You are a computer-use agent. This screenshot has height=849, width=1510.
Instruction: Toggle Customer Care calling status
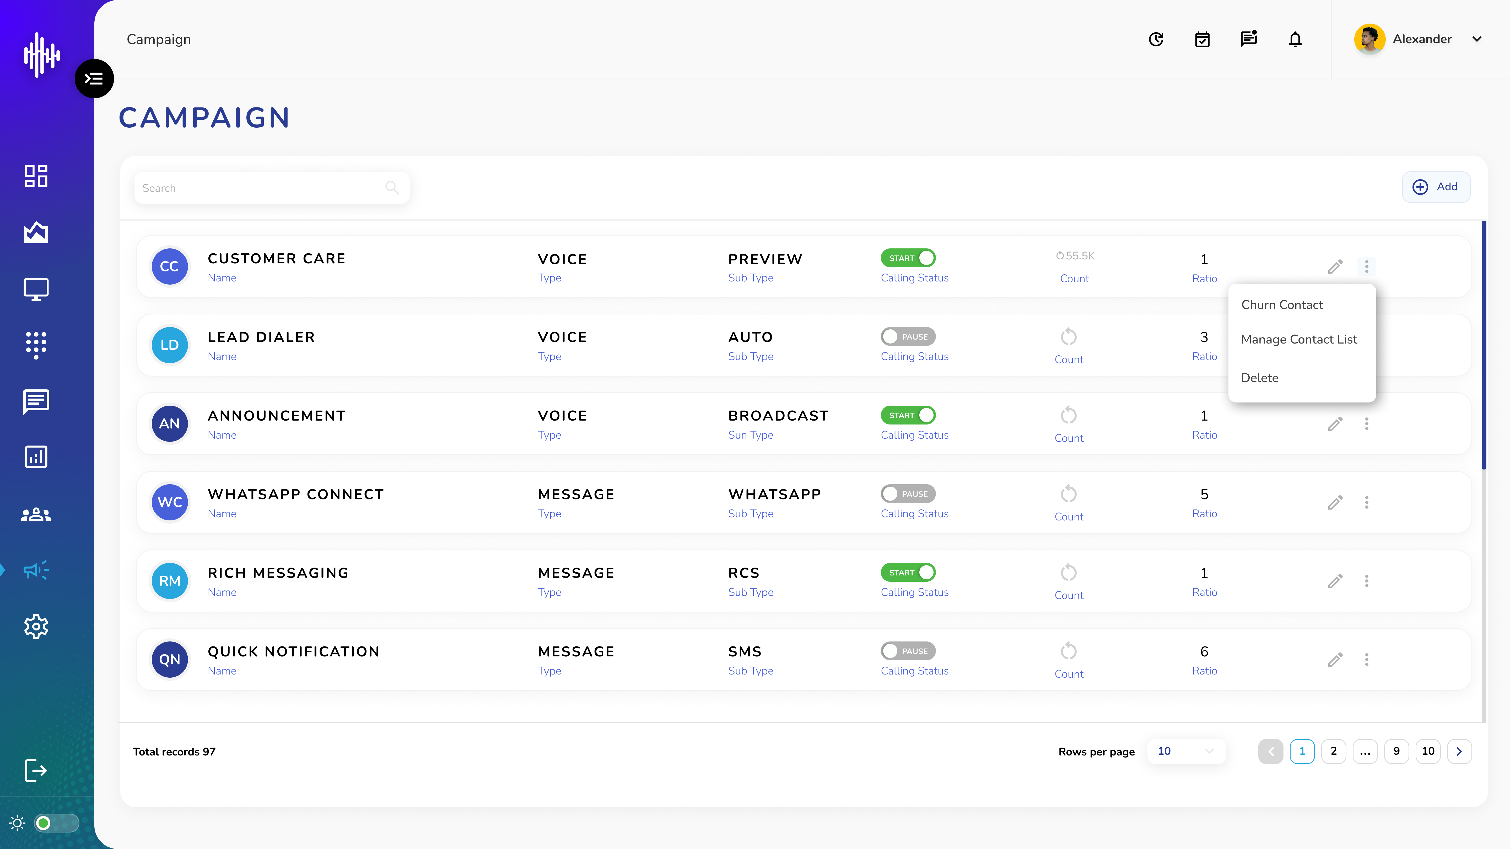[908, 258]
